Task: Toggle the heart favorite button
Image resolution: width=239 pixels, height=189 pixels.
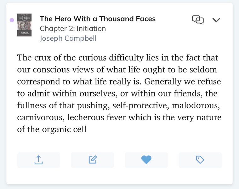Action: click(146, 160)
